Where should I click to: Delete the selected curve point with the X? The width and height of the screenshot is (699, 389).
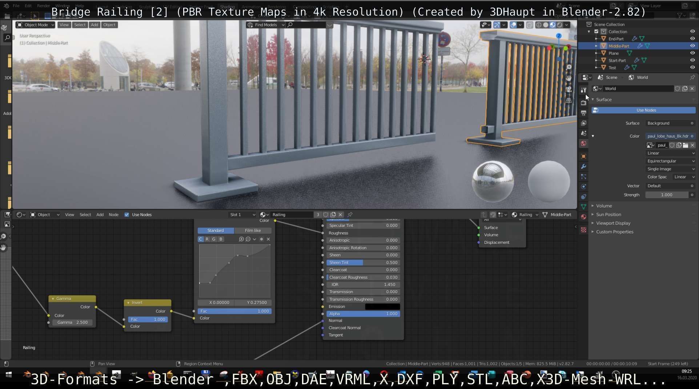pyautogui.click(x=268, y=239)
